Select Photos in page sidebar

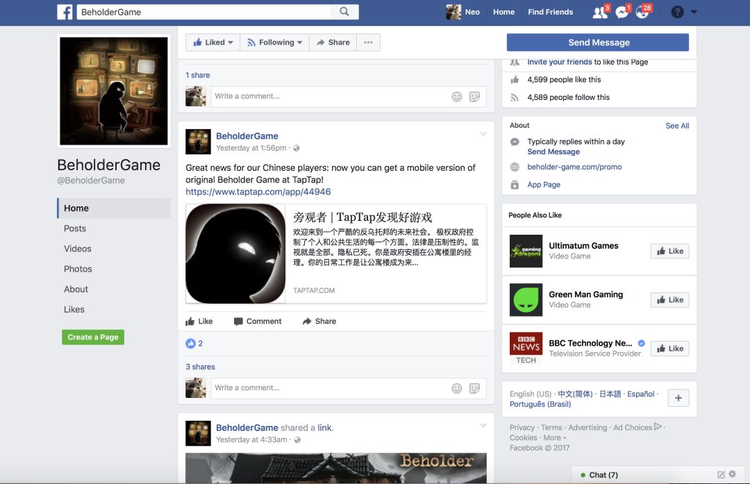(x=78, y=269)
